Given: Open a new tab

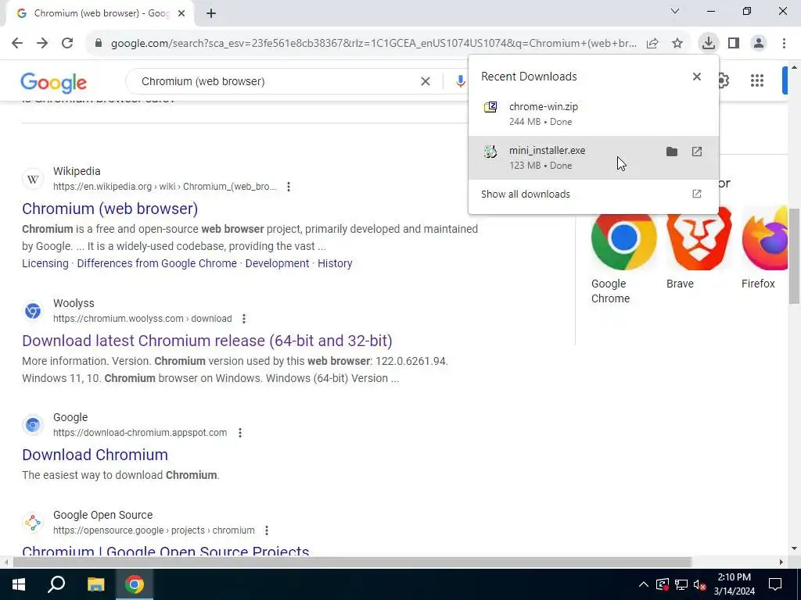Looking at the screenshot, I should coord(211,13).
